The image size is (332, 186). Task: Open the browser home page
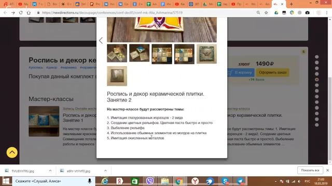(29, 12)
